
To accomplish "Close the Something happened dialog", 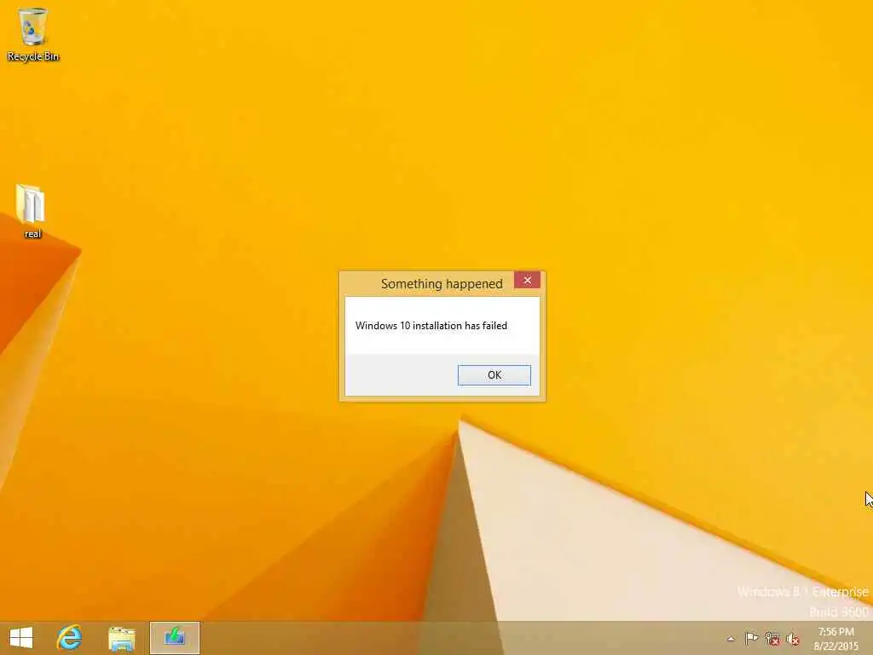I will (527, 280).
